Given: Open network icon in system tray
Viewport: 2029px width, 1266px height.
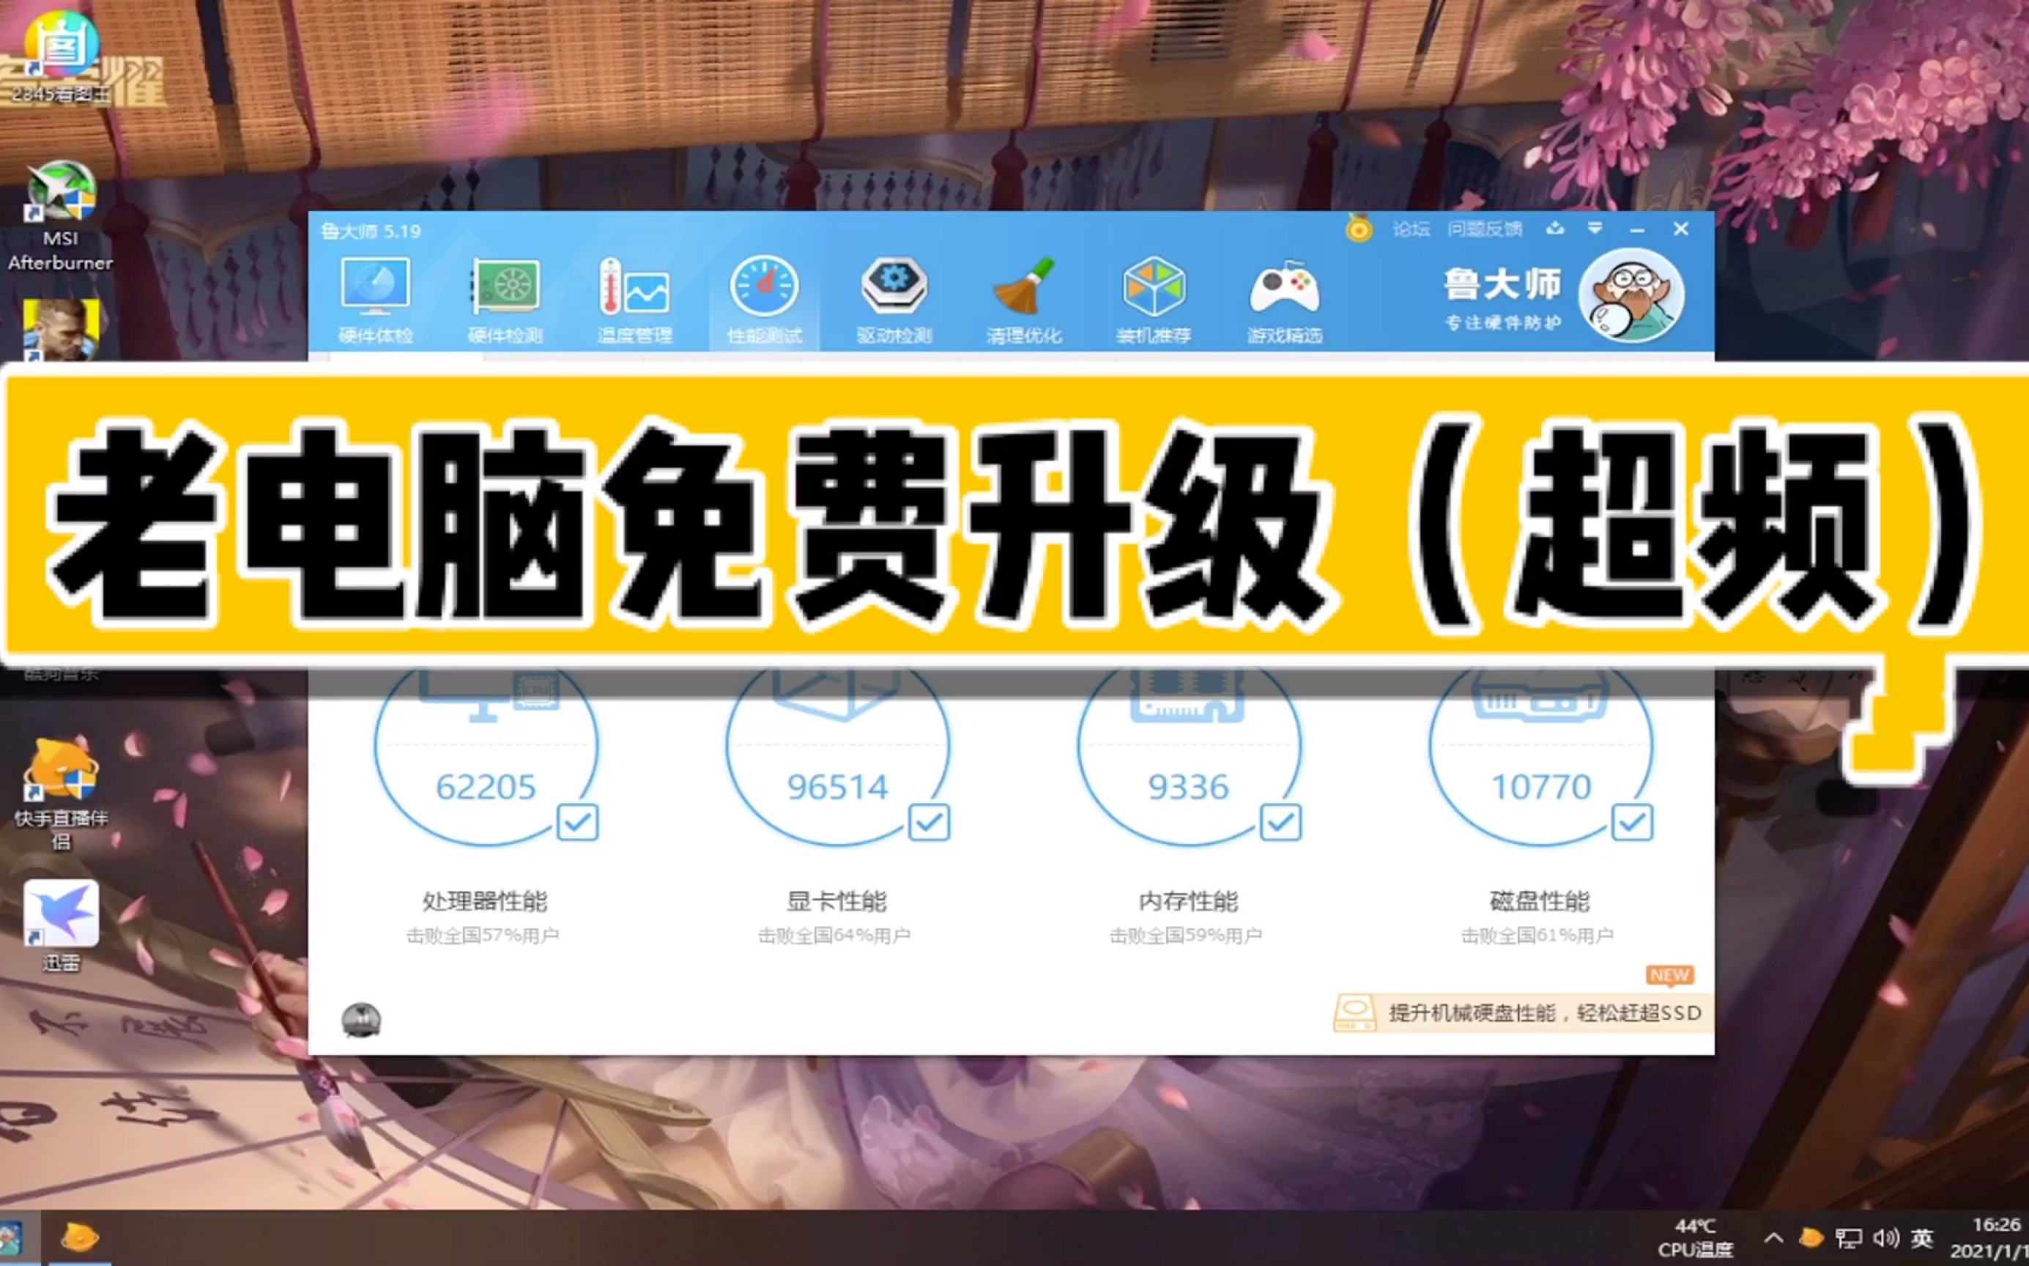Looking at the screenshot, I should (x=1848, y=1237).
